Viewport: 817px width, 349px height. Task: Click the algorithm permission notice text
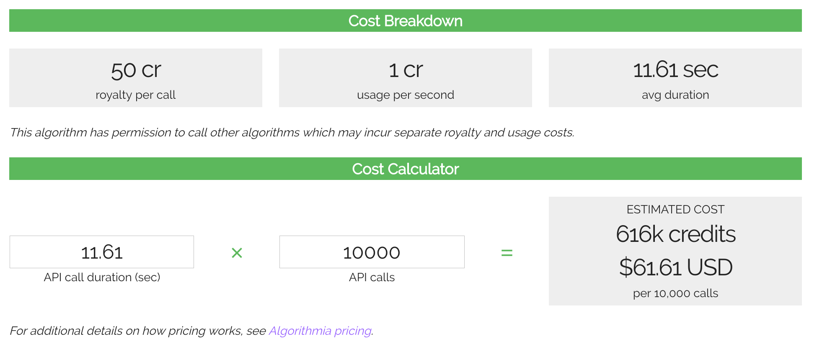292,133
